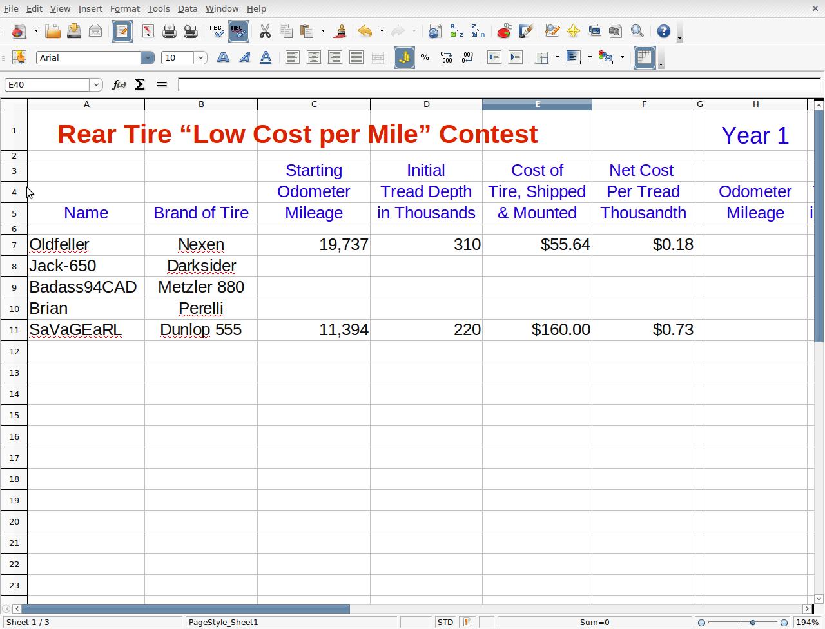Open the font size dropdown
This screenshot has width=825, height=629.
point(200,57)
